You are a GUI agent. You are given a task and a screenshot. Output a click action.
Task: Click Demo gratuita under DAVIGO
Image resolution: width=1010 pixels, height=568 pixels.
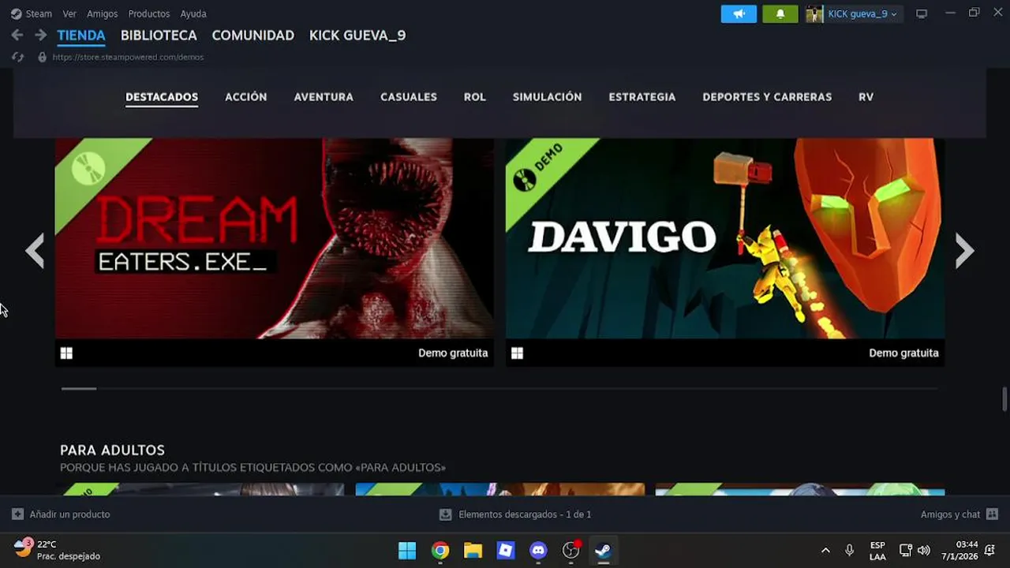(x=903, y=353)
